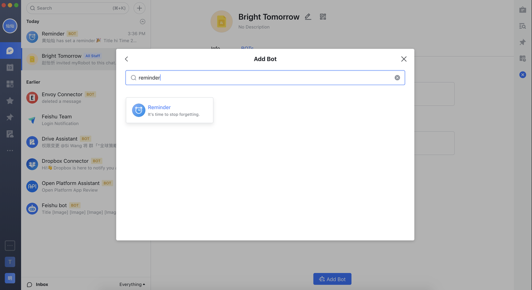This screenshot has width=532, height=290.
Task: Open the Feishu Team chat
Action: (x=69, y=120)
